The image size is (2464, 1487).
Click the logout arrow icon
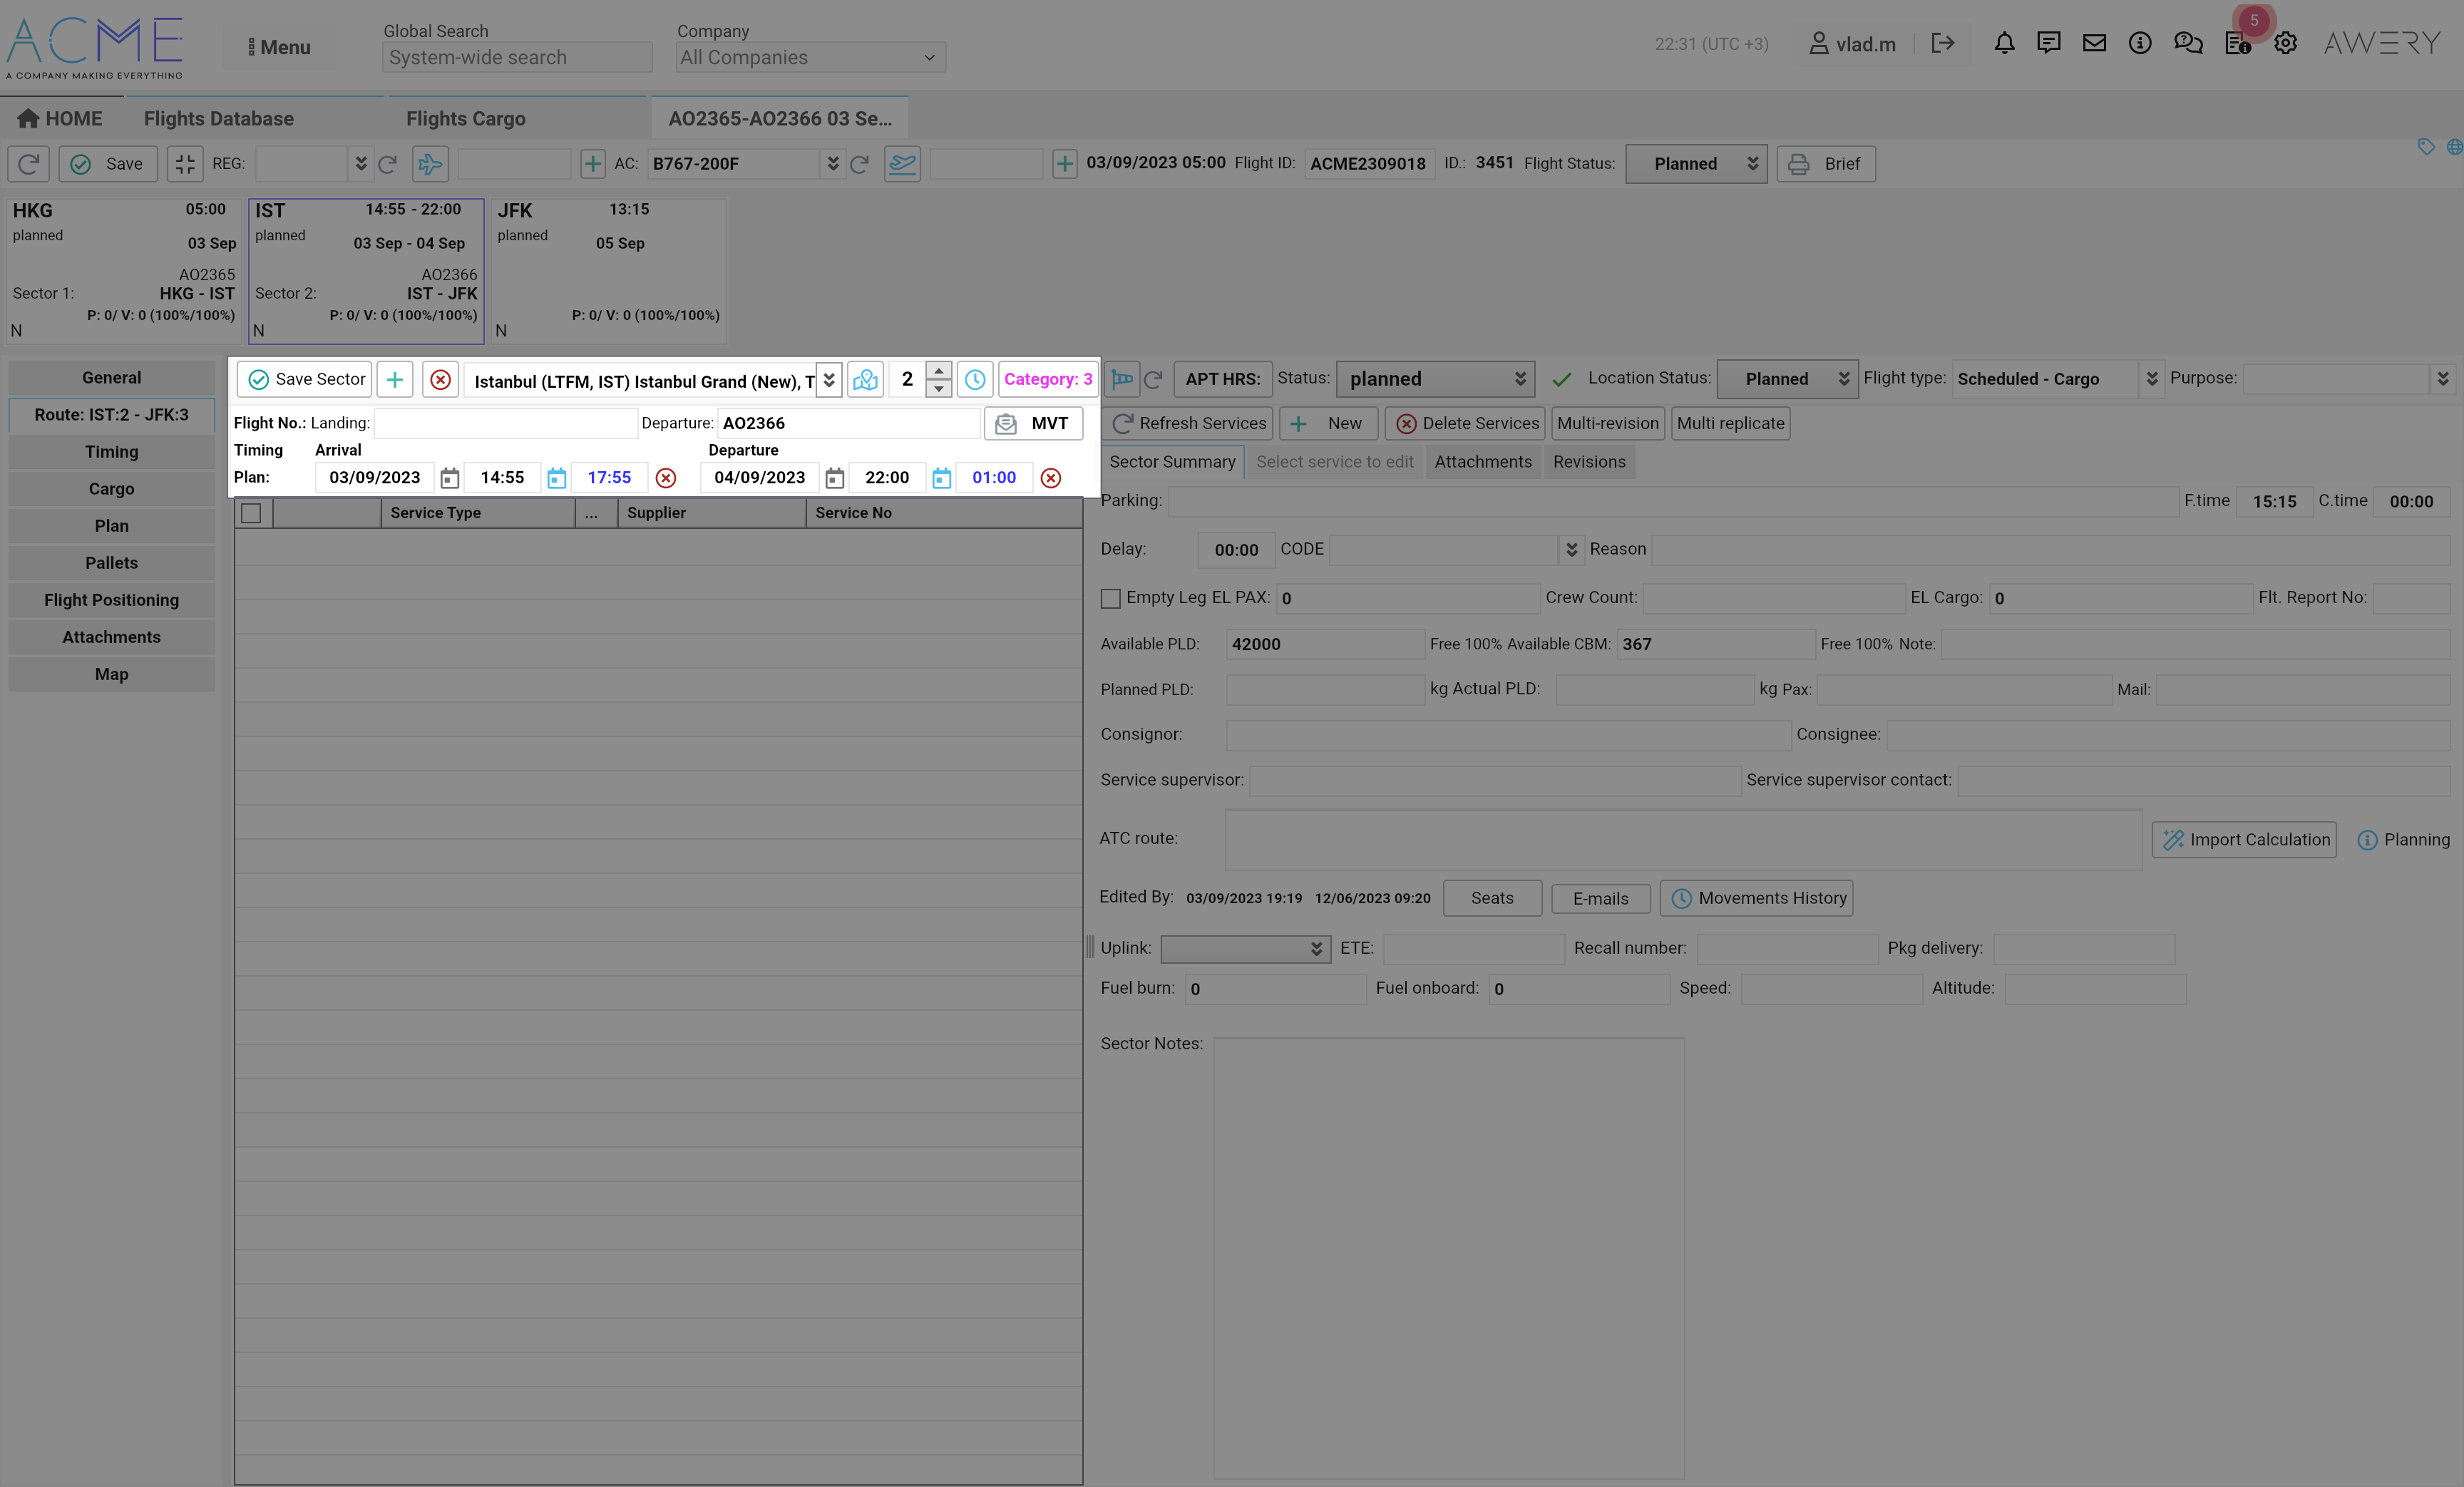point(1942,43)
